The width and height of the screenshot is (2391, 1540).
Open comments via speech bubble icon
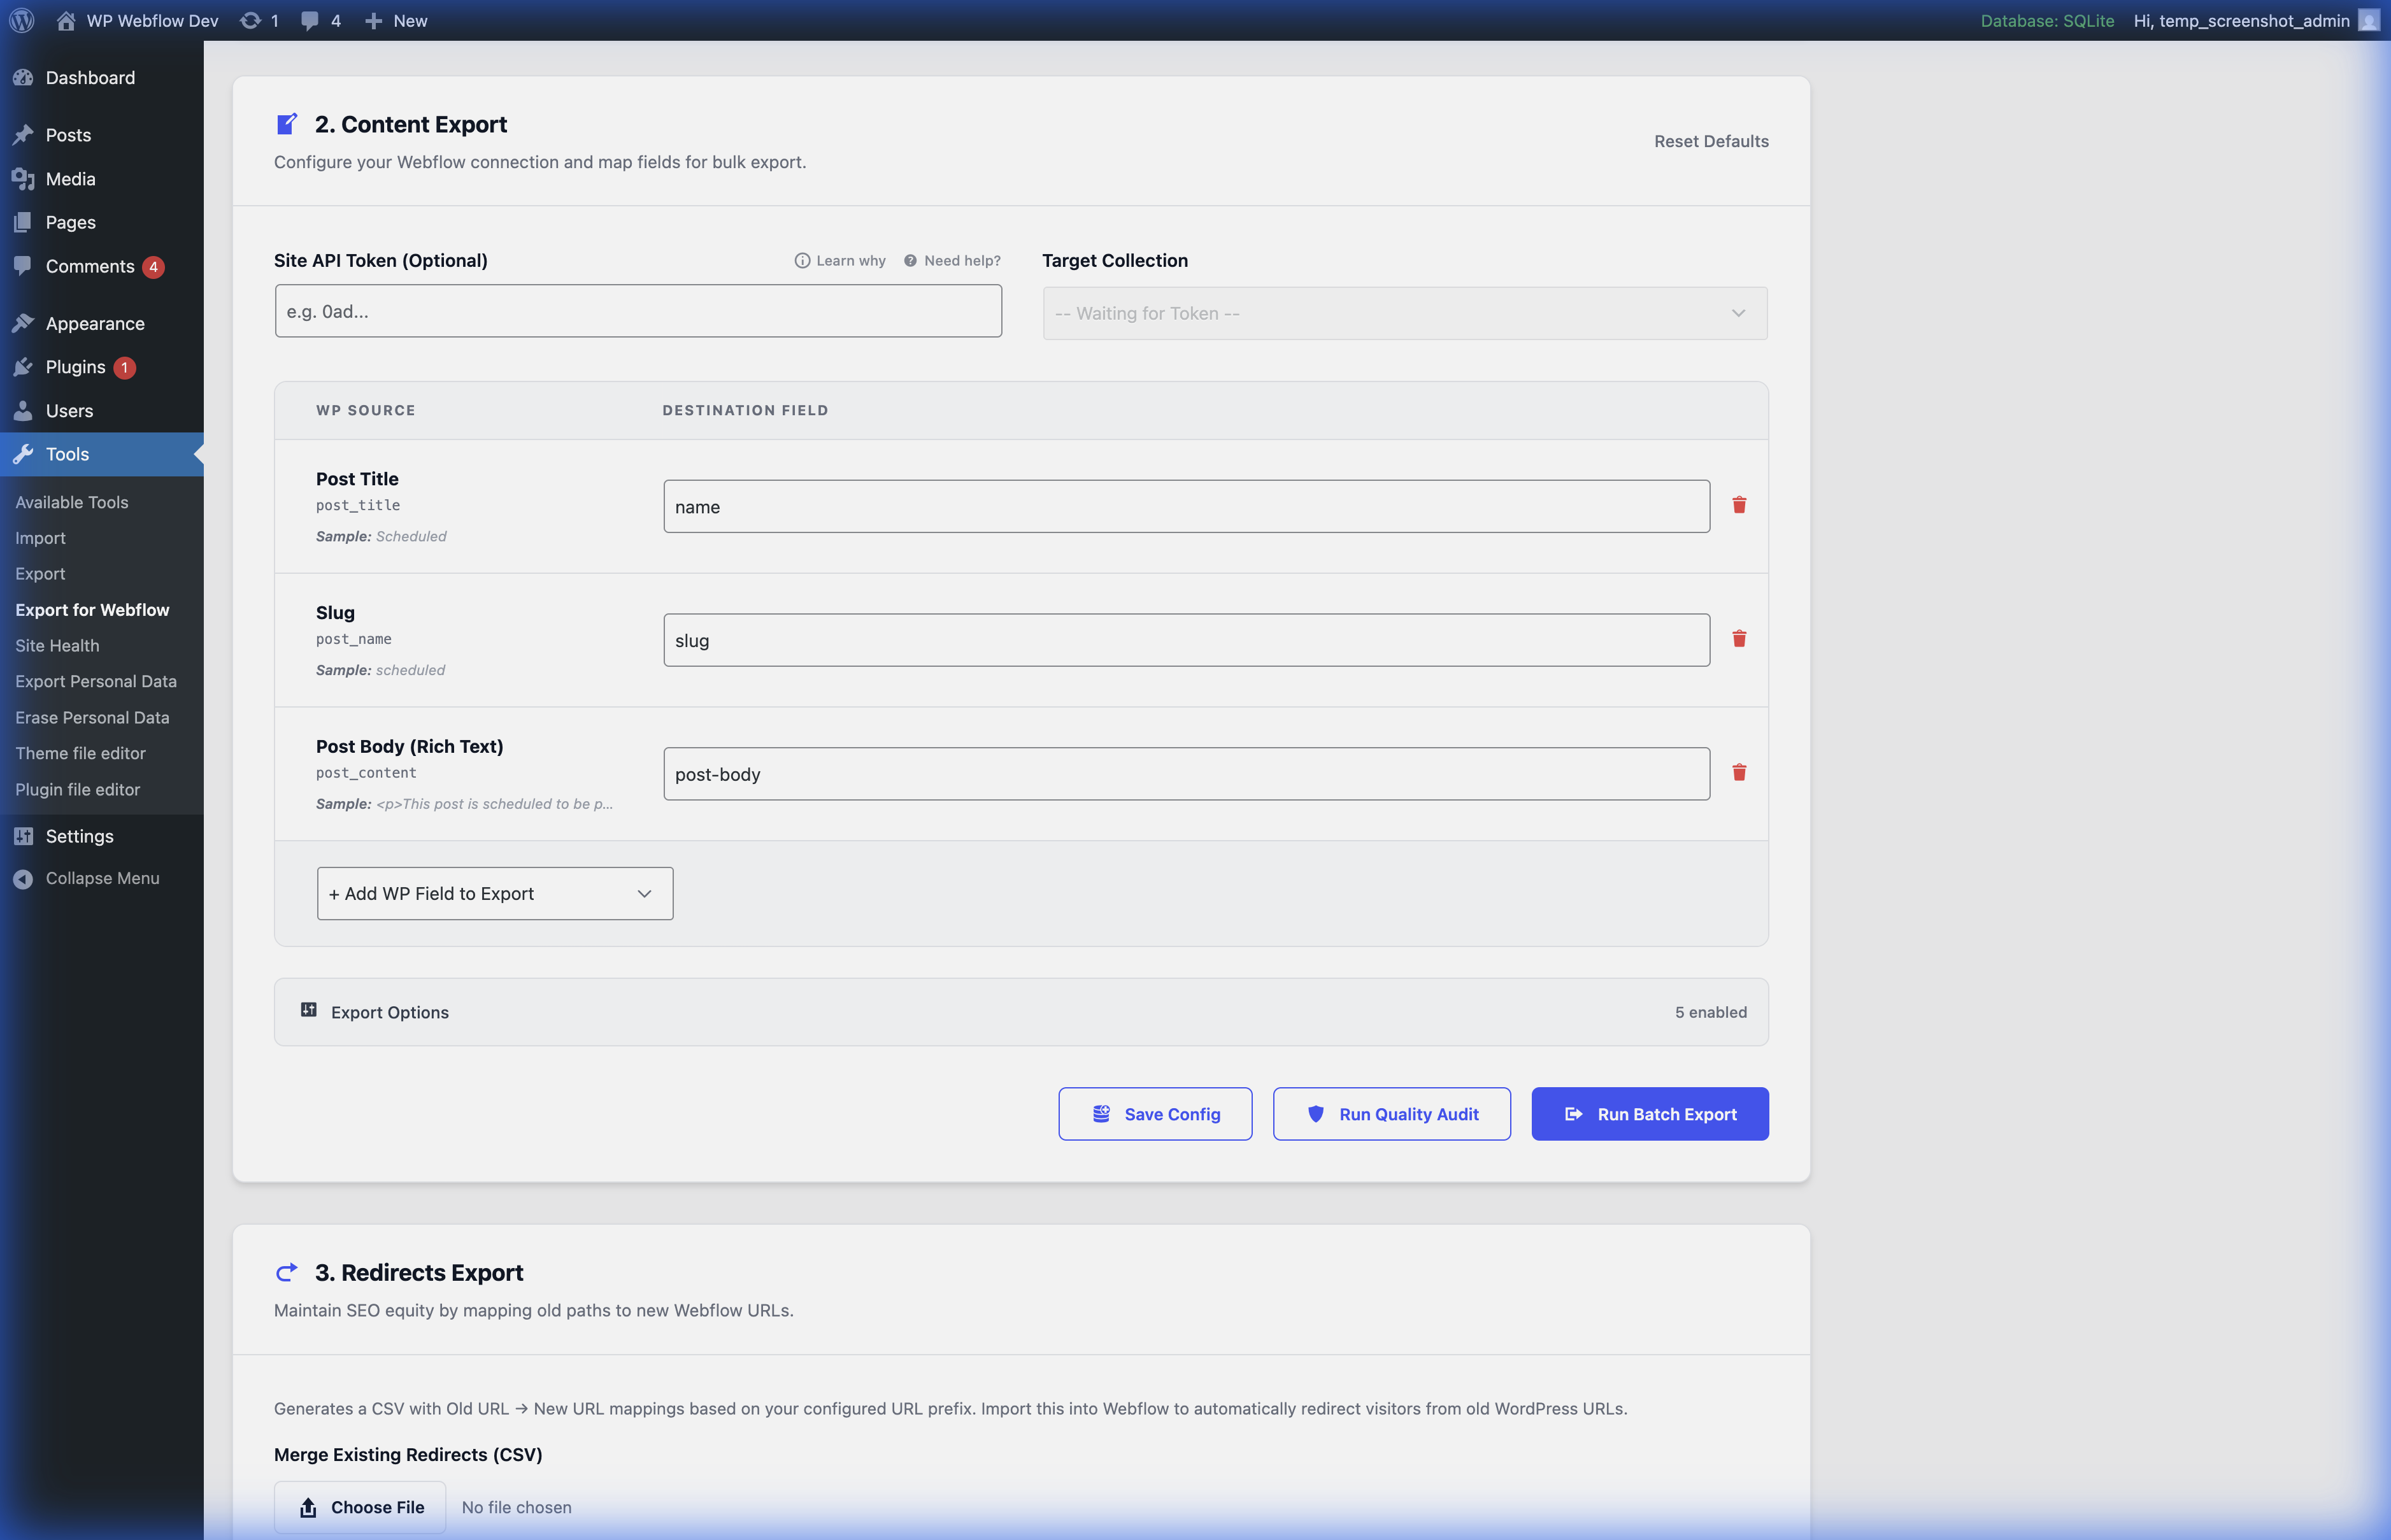click(308, 20)
